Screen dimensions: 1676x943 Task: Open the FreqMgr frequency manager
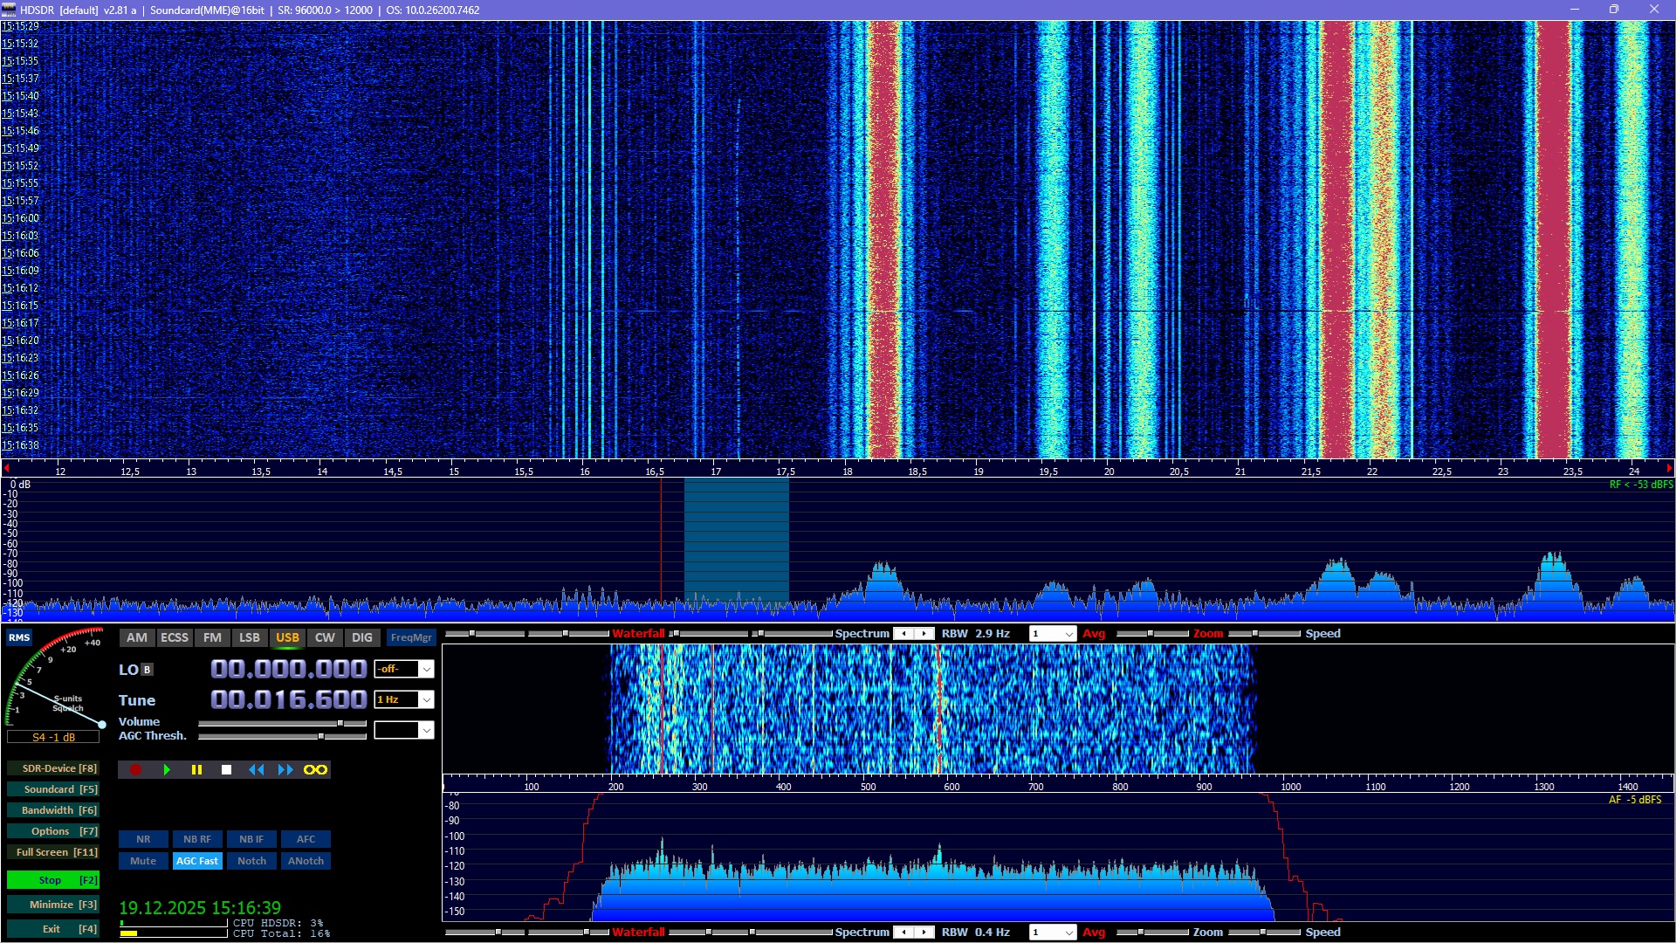411,637
